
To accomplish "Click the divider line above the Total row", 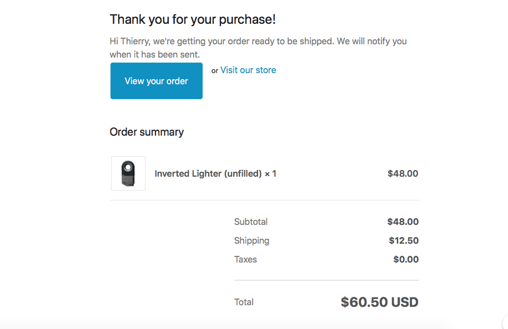I will click(x=326, y=280).
